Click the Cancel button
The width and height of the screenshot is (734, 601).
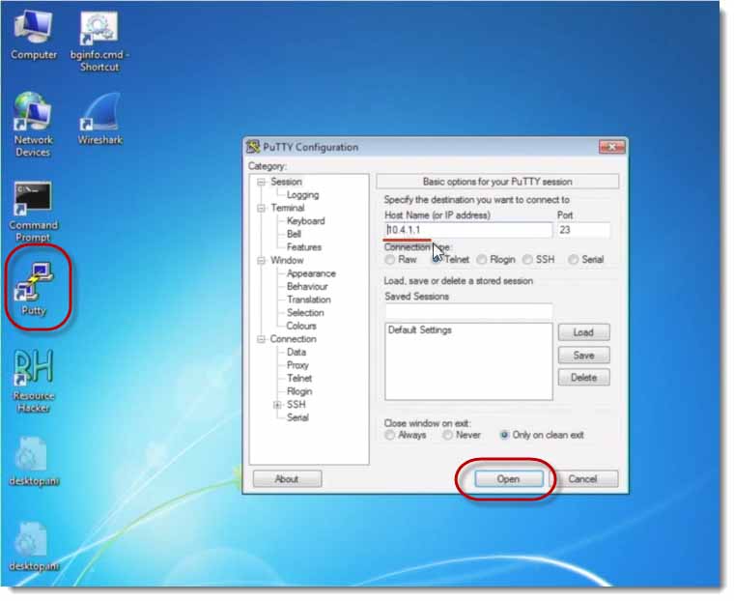click(582, 479)
